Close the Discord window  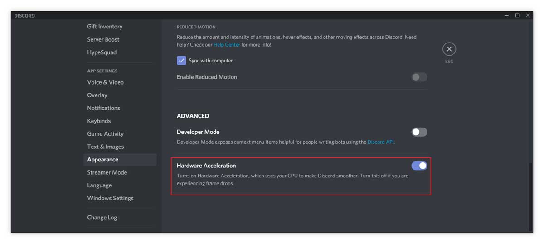point(528,15)
